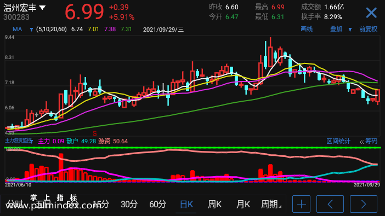The width and height of the screenshot is (385, 216).
Task: Close the chart with the X icon
Action: point(371,13)
